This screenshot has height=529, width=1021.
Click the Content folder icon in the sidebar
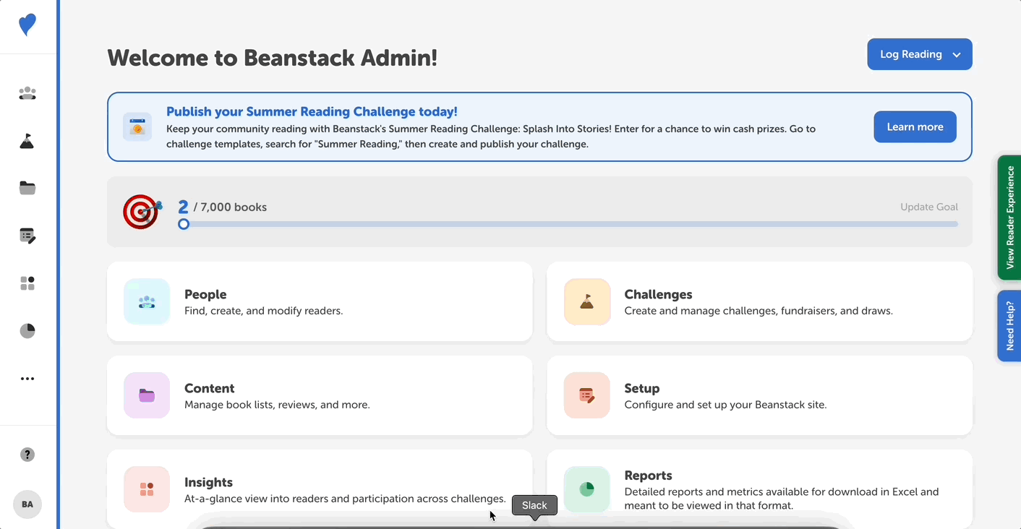(x=27, y=188)
